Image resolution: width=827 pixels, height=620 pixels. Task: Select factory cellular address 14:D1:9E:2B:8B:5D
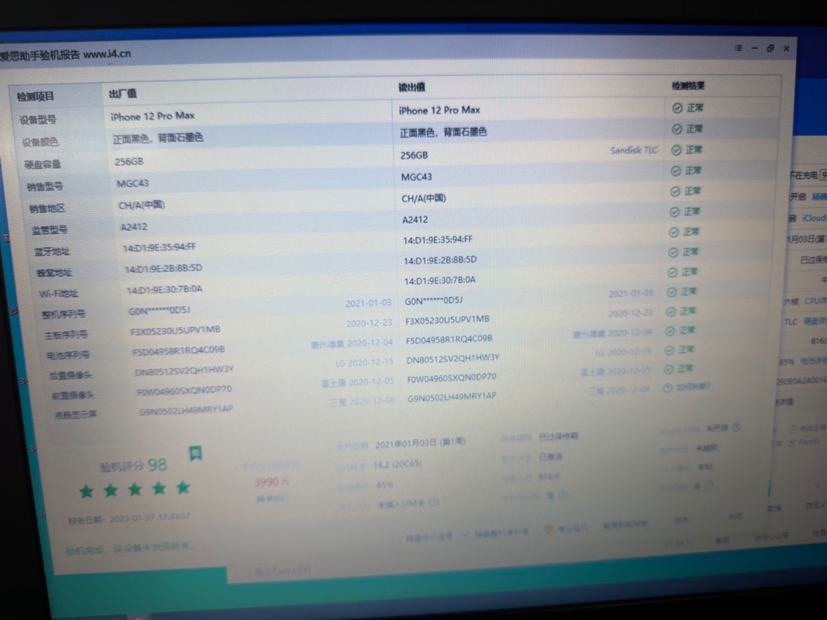click(x=163, y=268)
